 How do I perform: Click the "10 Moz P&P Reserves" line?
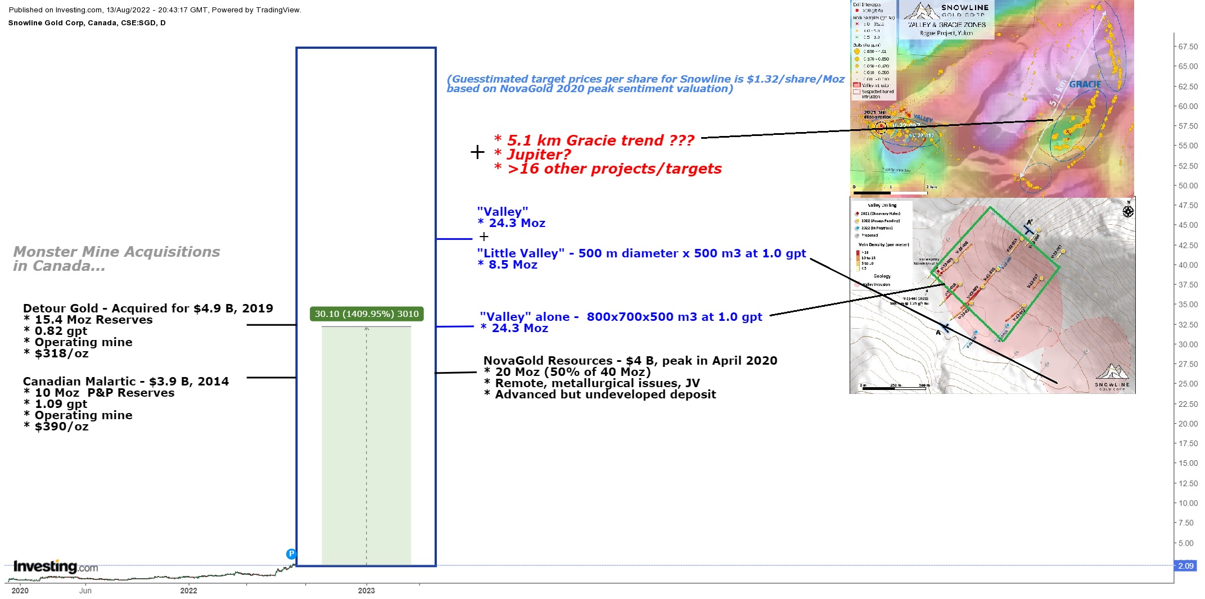pos(105,392)
